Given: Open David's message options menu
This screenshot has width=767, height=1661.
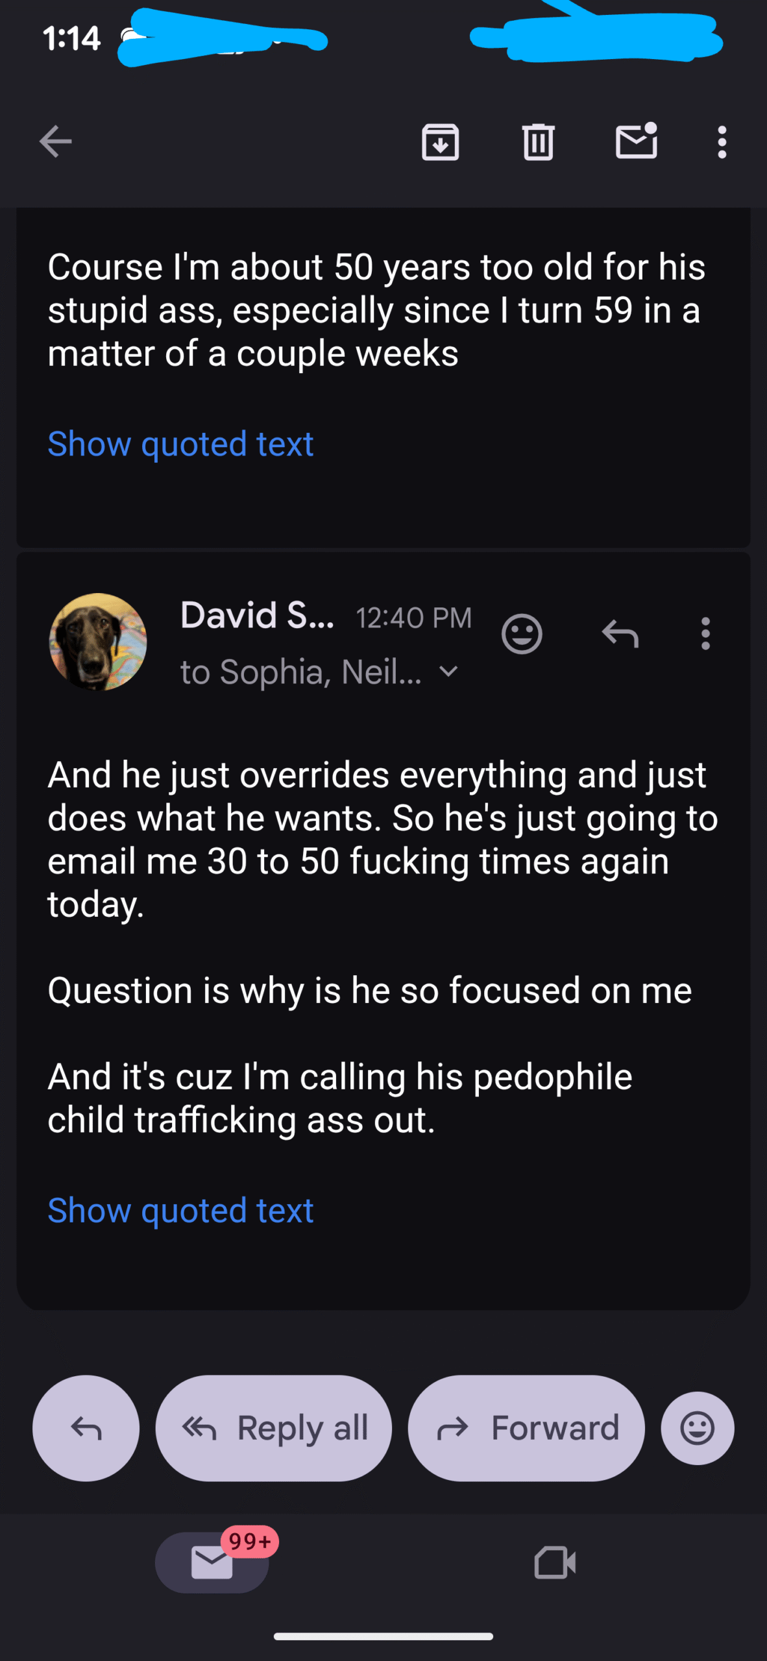Looking at the screenshot, I should (705, 633).
